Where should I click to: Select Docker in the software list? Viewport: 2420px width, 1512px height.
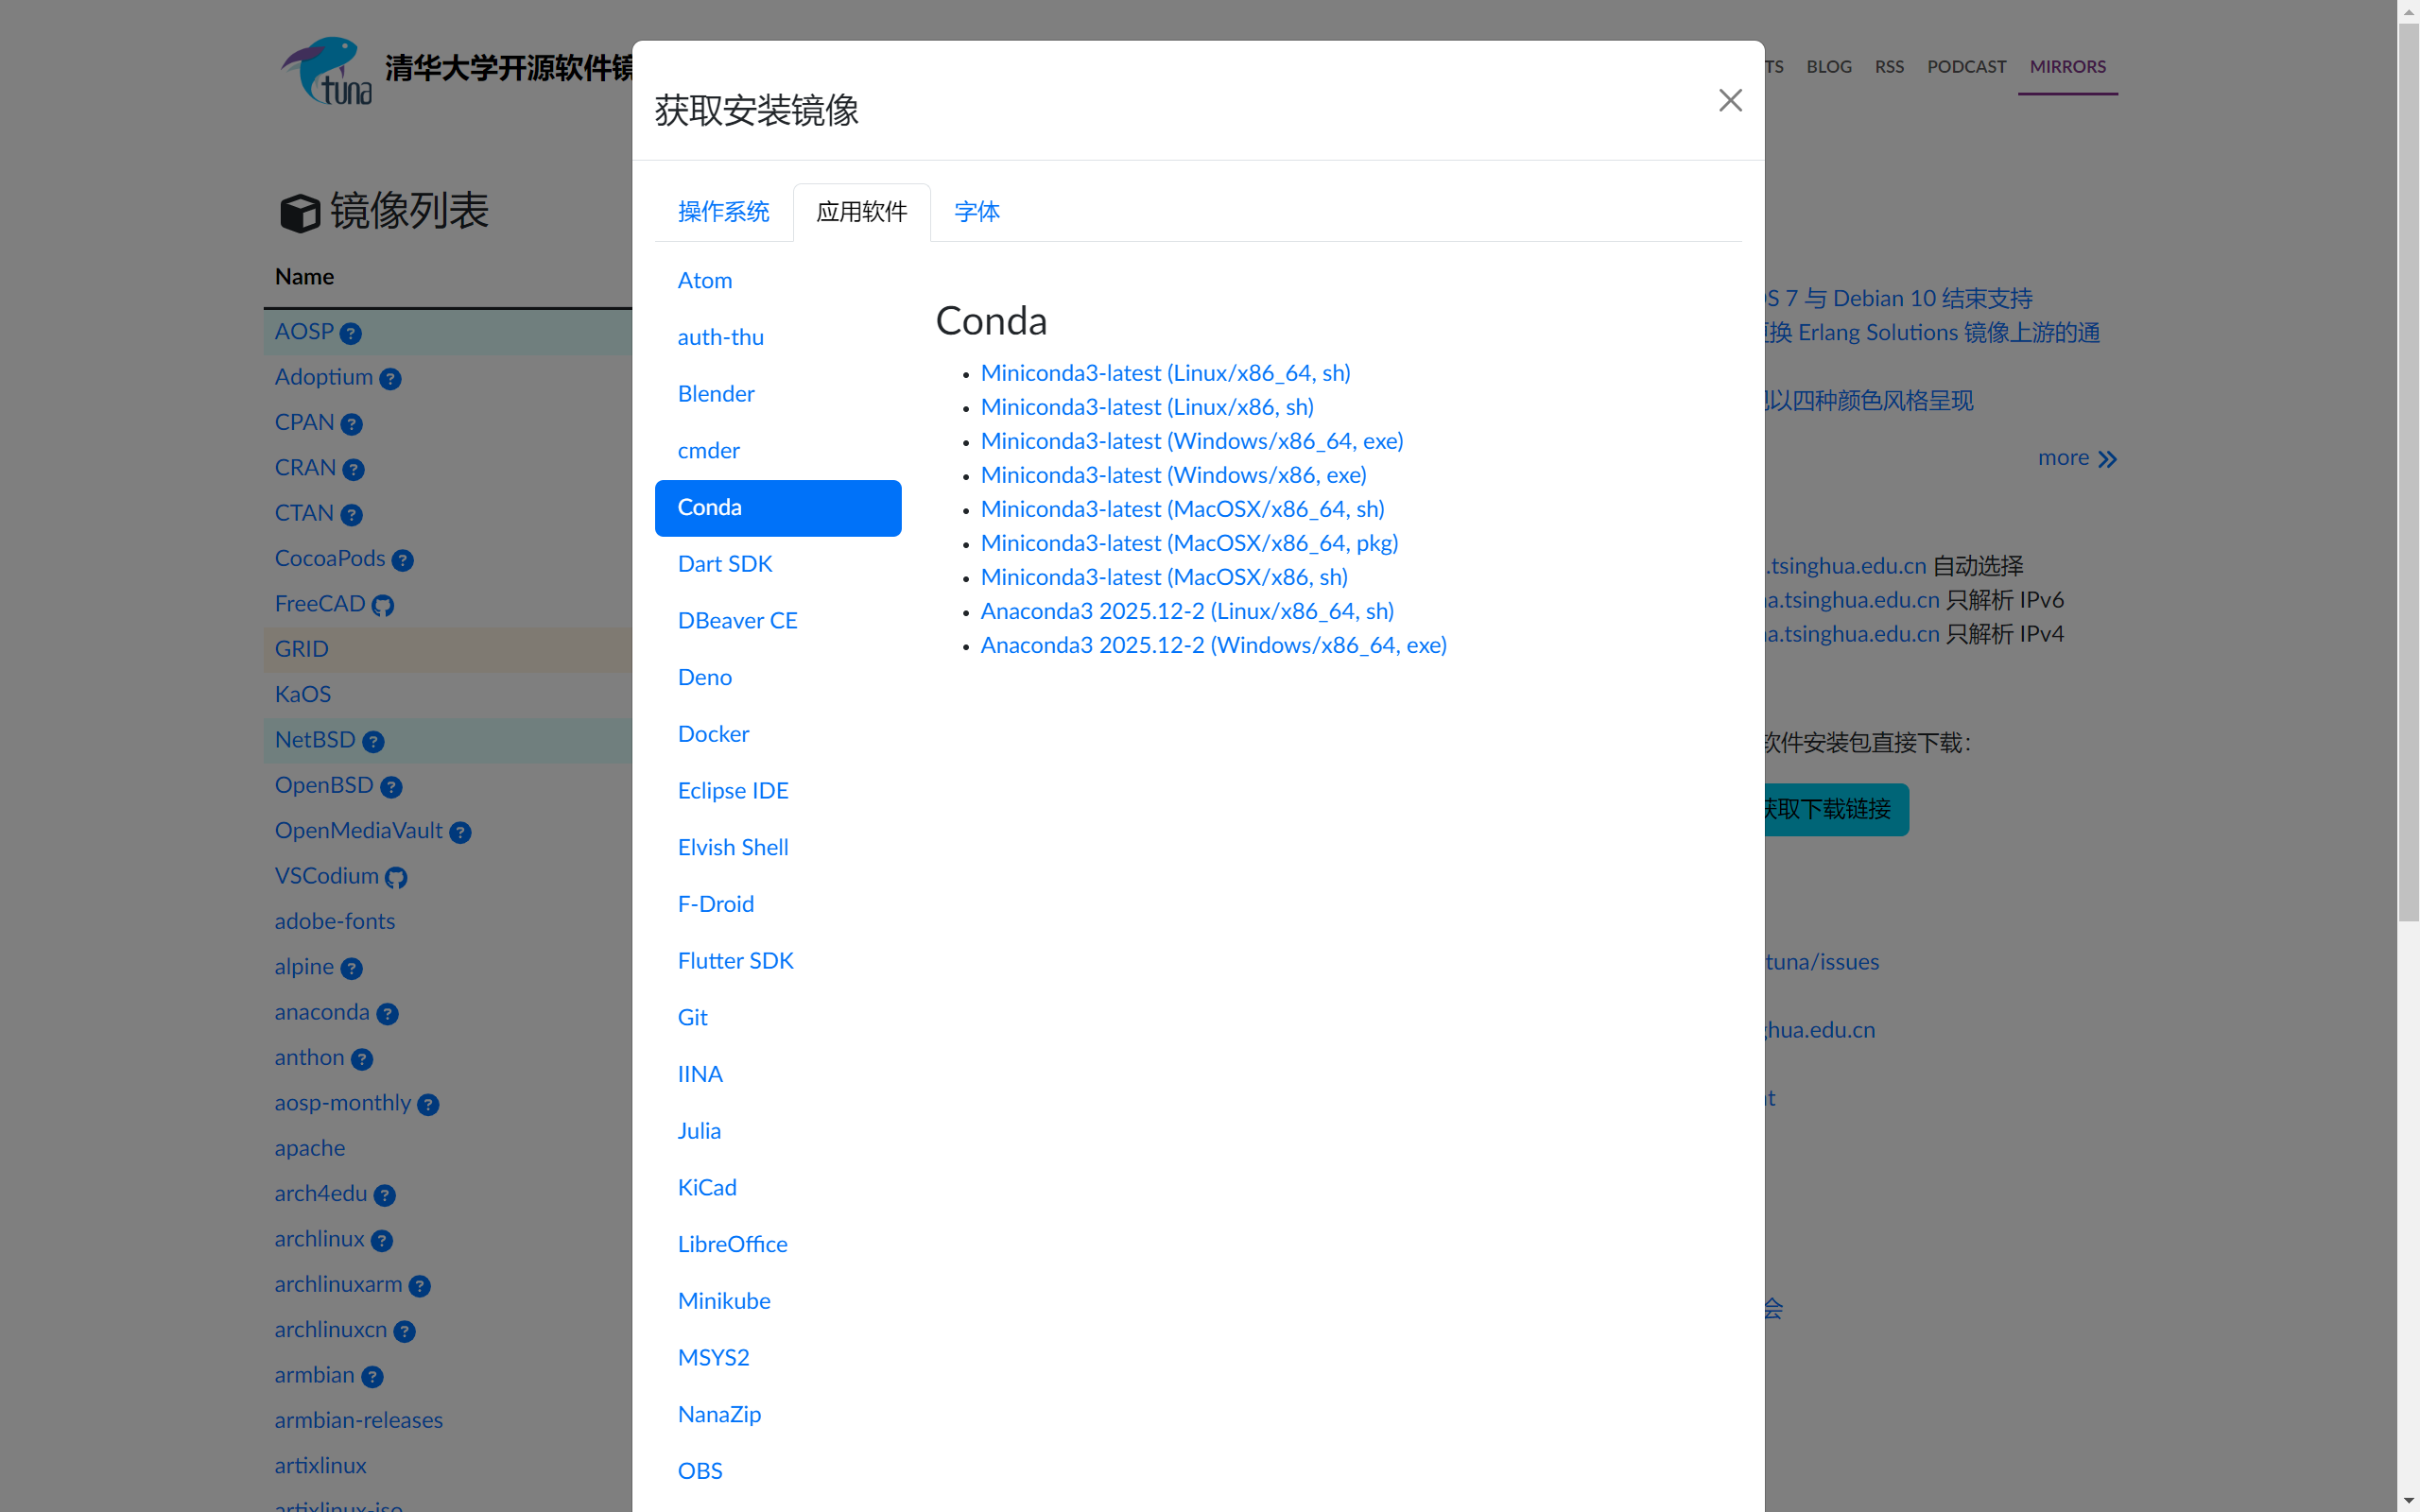coord(713,734)
